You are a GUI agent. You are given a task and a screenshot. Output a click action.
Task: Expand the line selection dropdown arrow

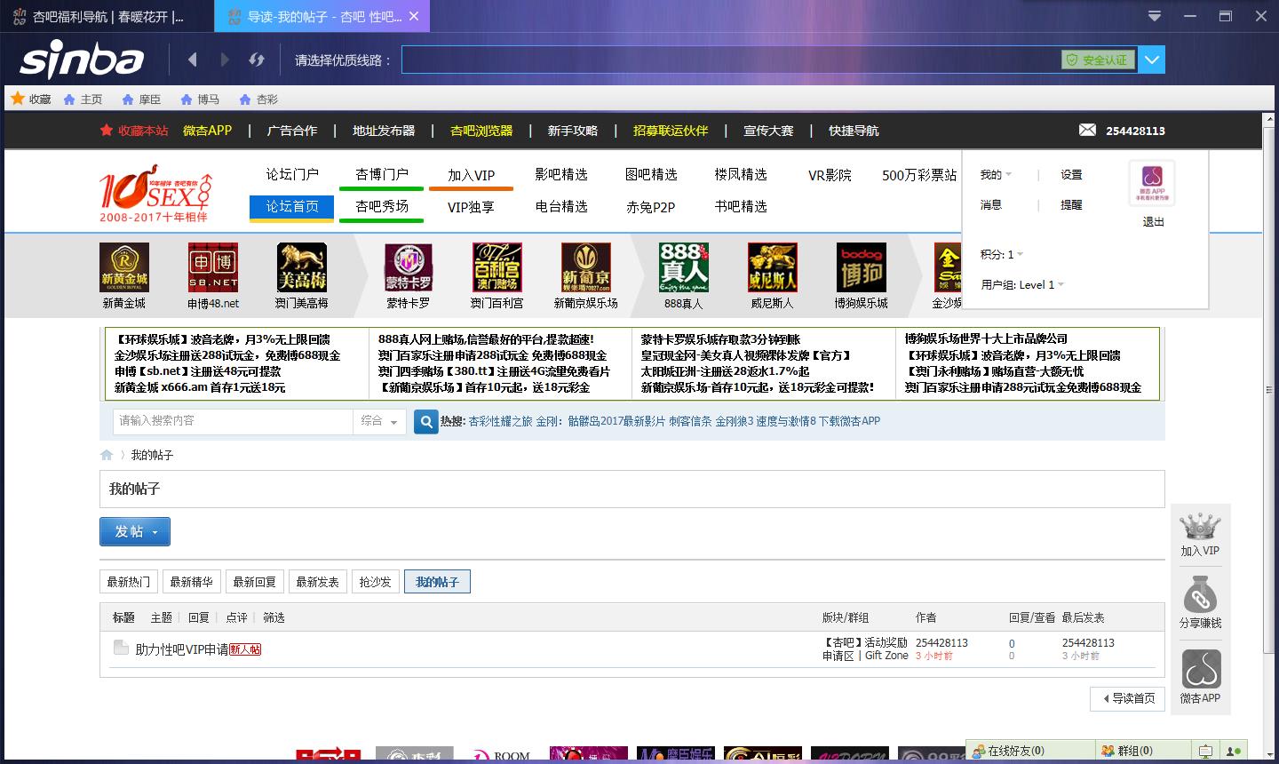point(1152,60)
